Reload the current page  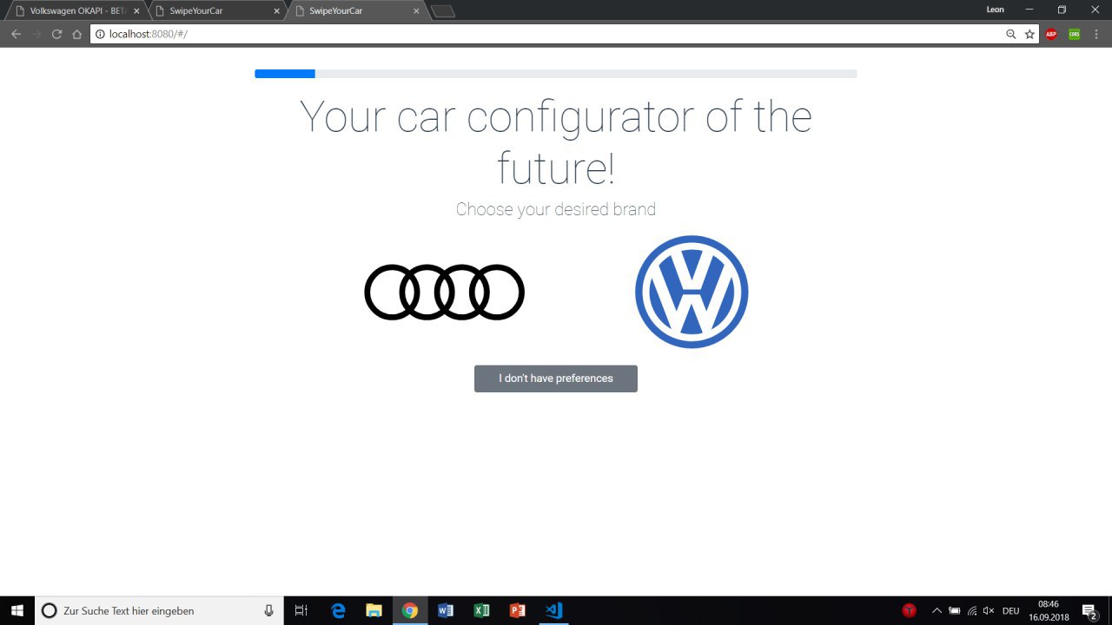coord(57,34)
